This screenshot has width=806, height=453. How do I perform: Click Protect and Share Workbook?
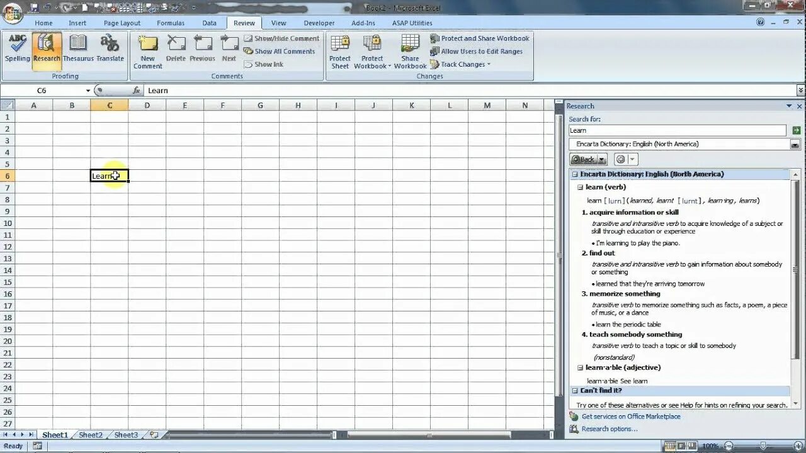tap(480, 38)
